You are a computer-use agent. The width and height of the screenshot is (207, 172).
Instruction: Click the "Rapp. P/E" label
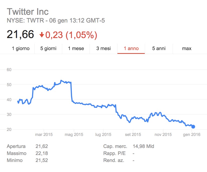(114, 153)
